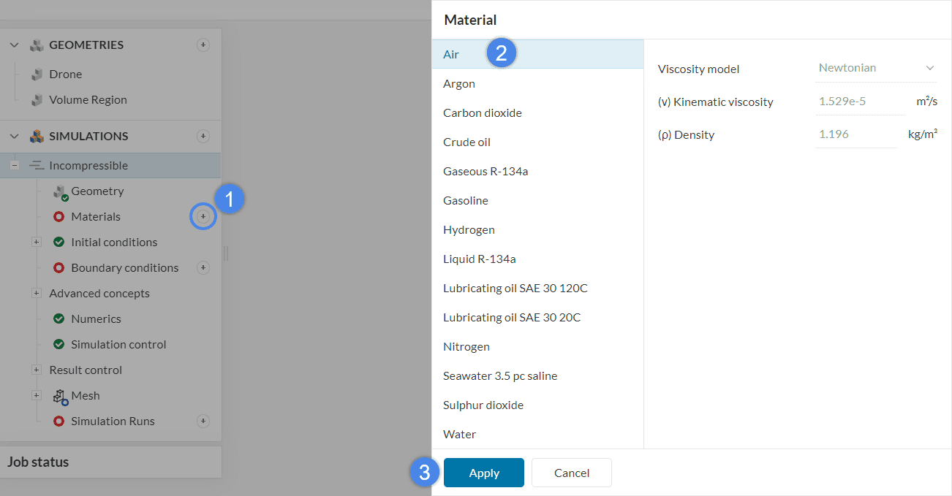952x496 pixels.
Task: Click the Incompressible analysis type icon
Action: tap(36, 166)
